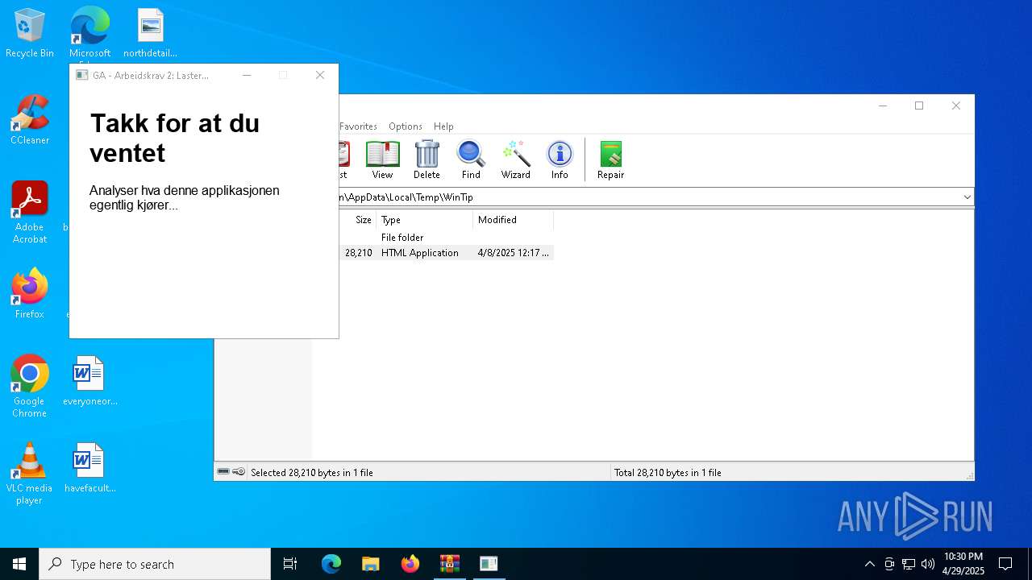Image resolution: width=1032 pixels, height=580 pixels.
Task: Click the drive icon in WinRAR status bar
Action: (223, 472)
